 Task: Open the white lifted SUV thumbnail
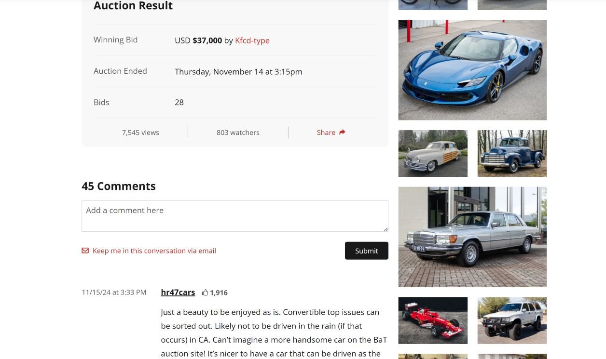pos(512,320)
